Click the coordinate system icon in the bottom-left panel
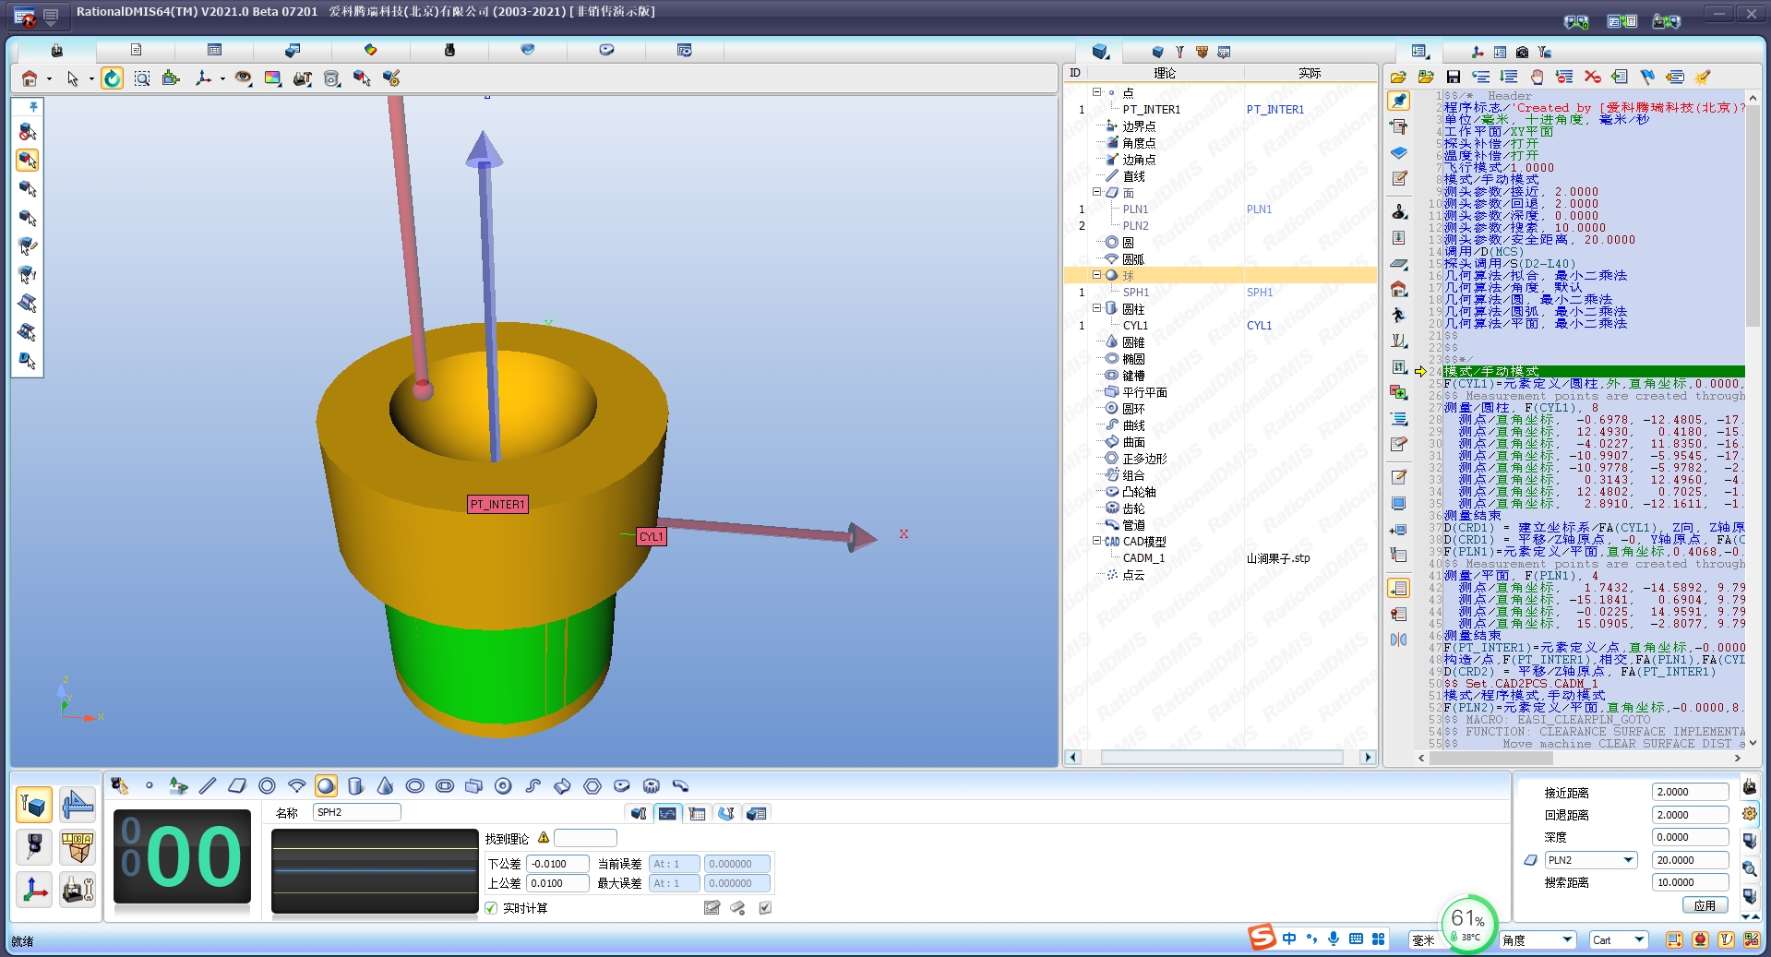Screen dimensions: 1771x957 point(34,890)
